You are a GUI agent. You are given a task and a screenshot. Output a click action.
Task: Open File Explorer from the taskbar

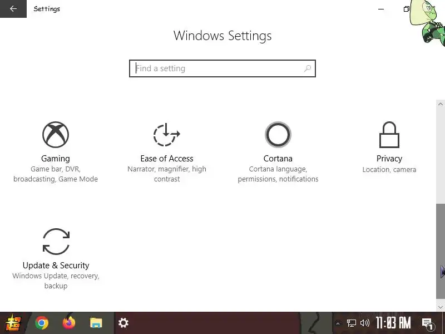96,323
